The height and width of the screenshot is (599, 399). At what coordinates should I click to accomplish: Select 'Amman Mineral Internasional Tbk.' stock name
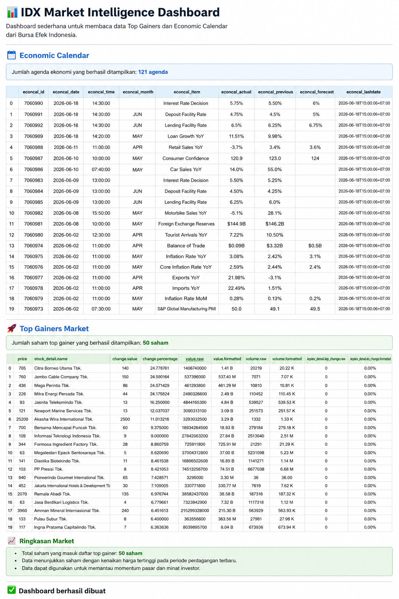(67, 510)
